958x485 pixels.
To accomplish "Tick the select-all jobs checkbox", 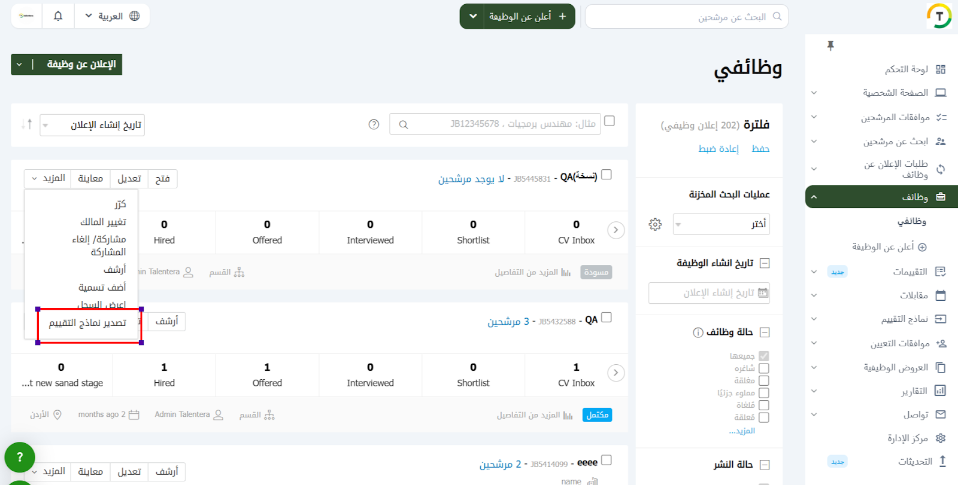I will click(x=610, y=121).
